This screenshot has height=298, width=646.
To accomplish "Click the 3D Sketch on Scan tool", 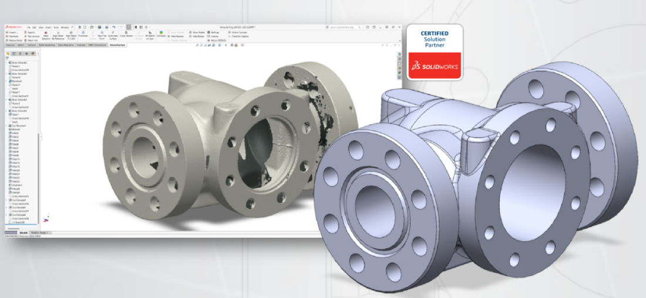I will coord(150,36).
